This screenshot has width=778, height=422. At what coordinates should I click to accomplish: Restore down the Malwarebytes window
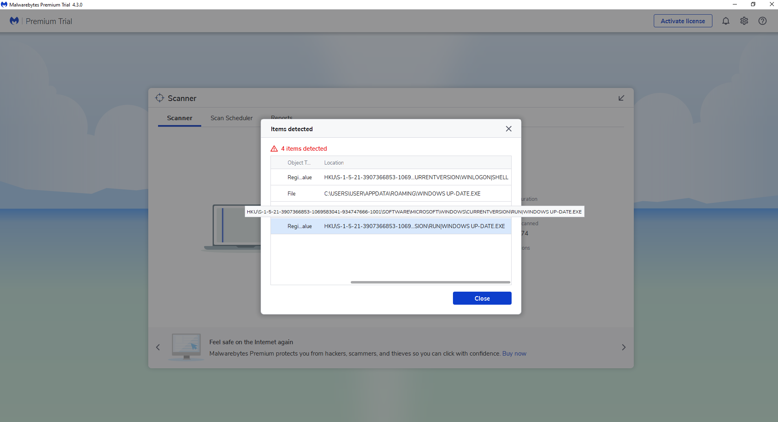coord(753,4)
